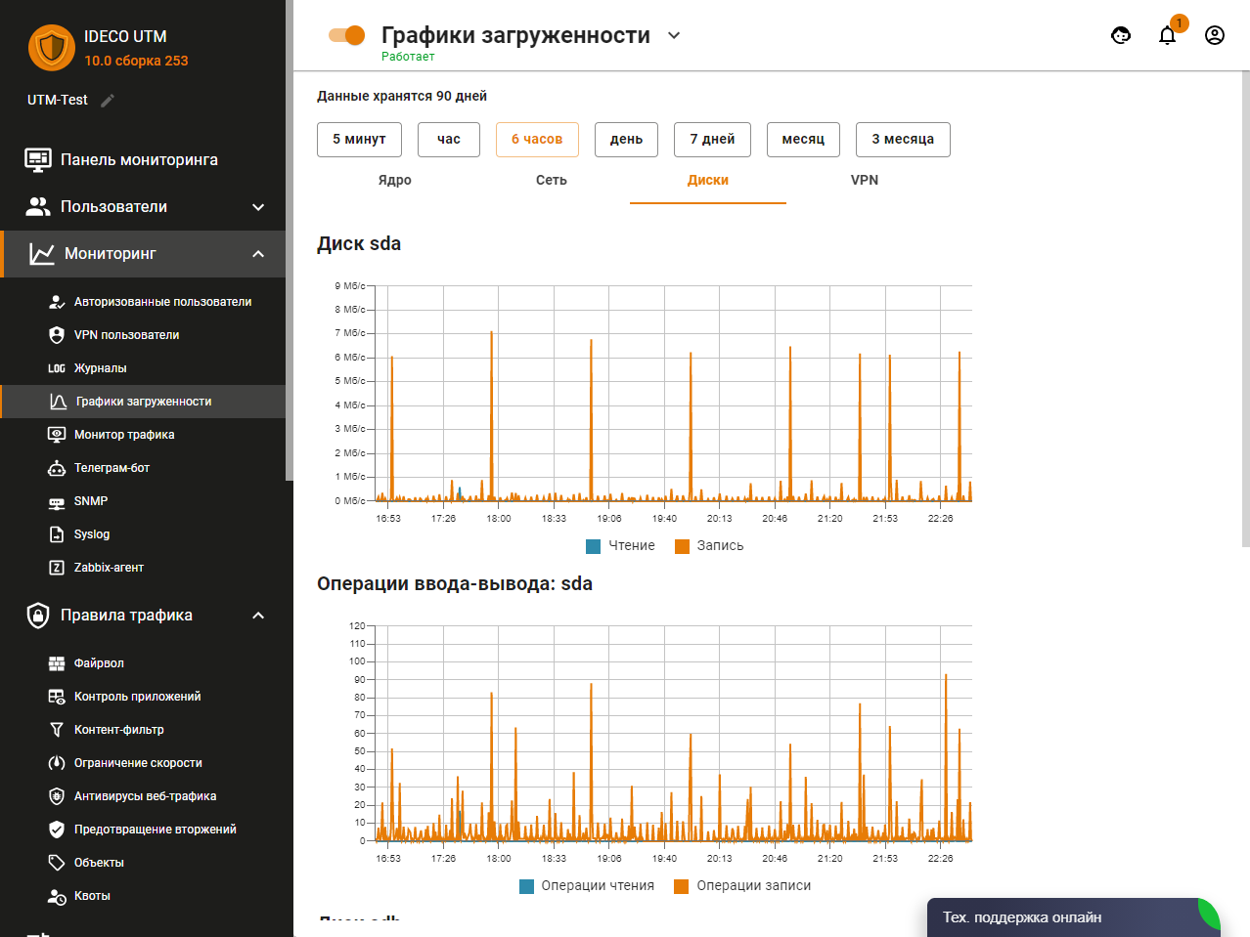Toggle the Запись series in sda chart legend
Screen dimensions: 1250x937
[709, 546]
